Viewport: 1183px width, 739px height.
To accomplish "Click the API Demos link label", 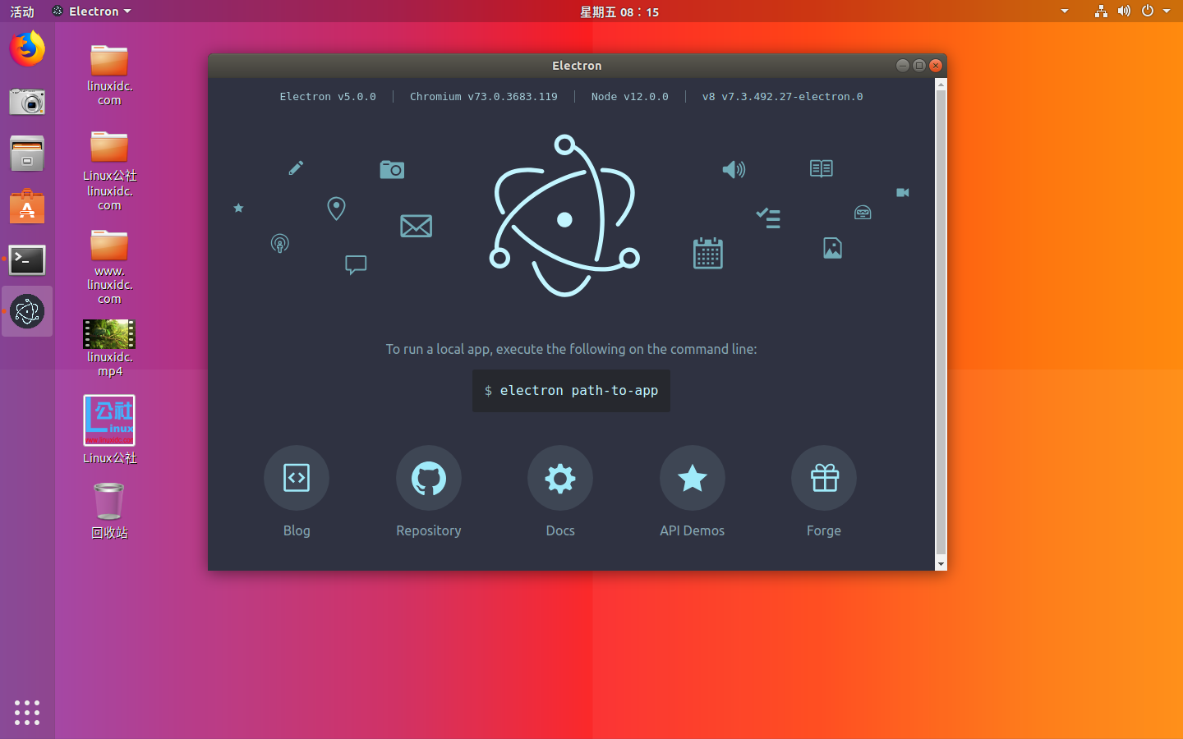I will pyautogui.click(x=693, y=530).
